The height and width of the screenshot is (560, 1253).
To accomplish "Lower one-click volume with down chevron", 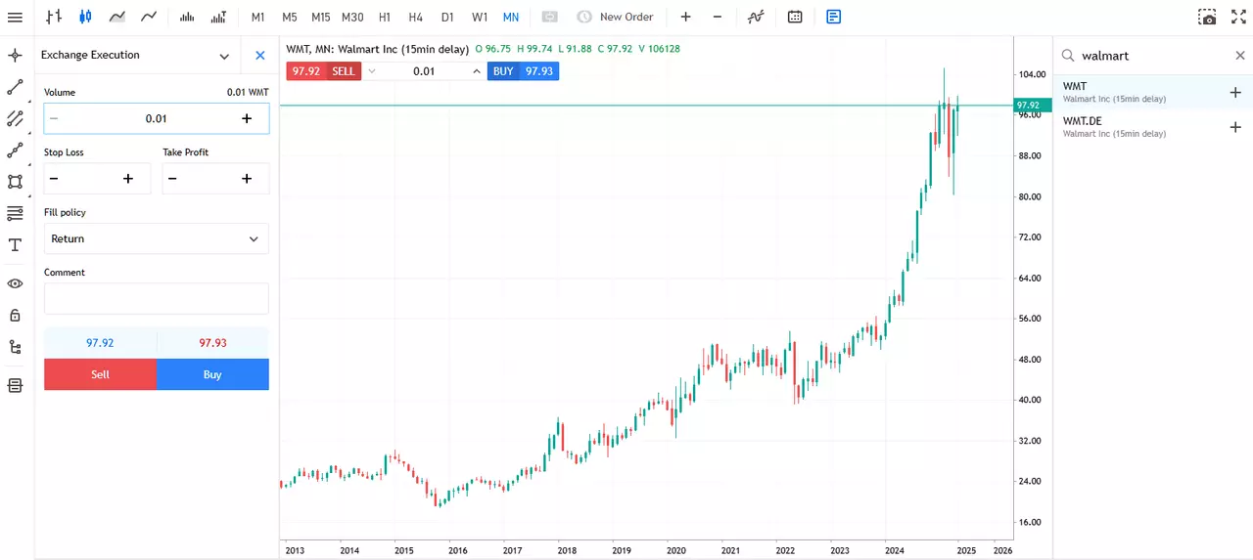I will pos(372,71).
